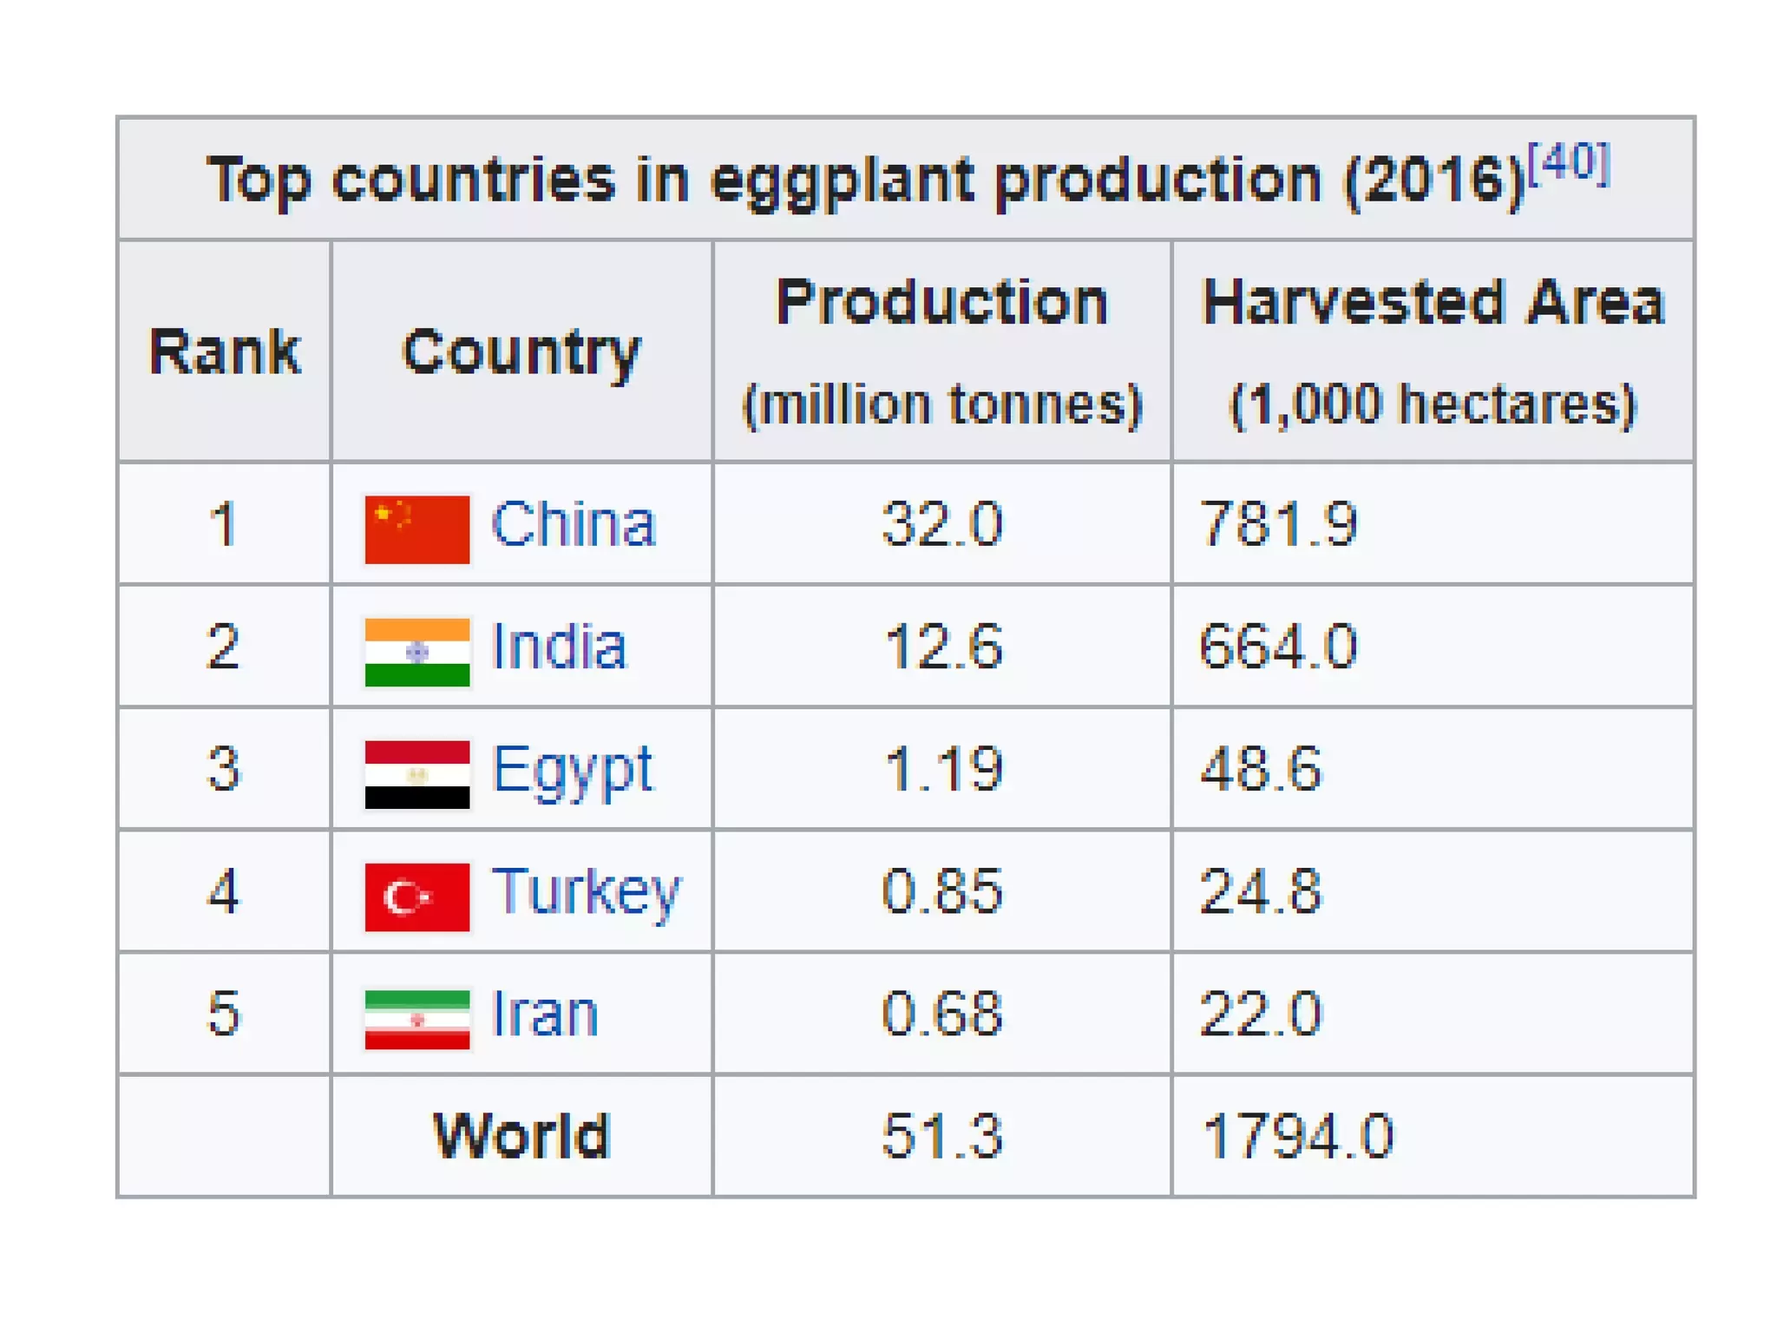Click the China flag icon
1777x1333 pixels.
tap(416, 529)
